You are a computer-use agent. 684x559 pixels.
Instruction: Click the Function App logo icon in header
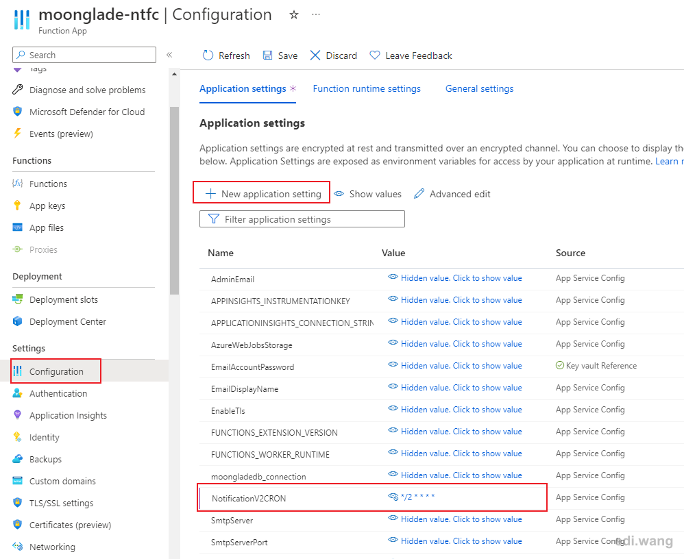22,20
